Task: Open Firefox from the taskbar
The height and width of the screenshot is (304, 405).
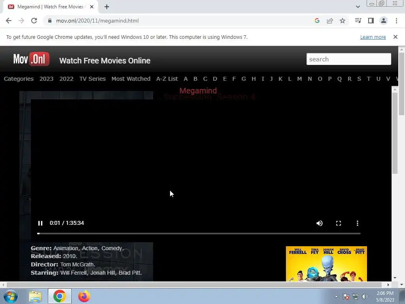Action: click(84, 296)
